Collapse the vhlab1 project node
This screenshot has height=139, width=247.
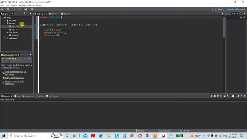(2, 17)
